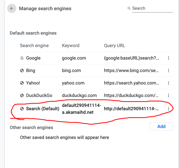Screen dimensions: 179x168
Task: Click 'Other saved search engines will appear here'
Action: click(65, 137)
